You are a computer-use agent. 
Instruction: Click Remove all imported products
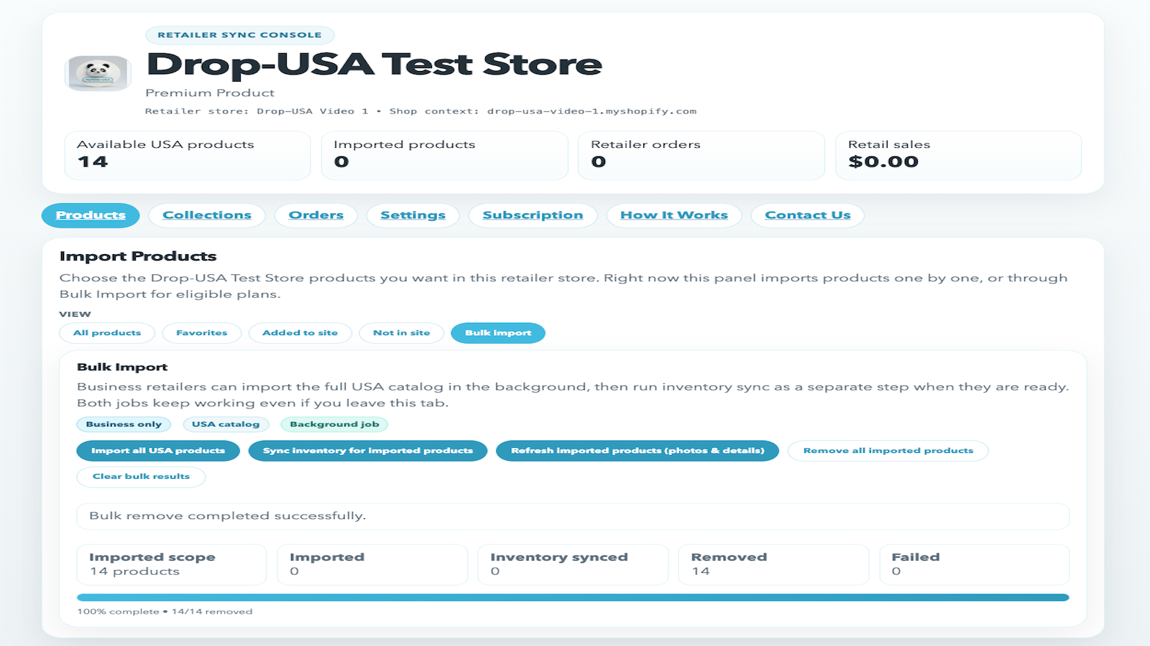pyautogui.click(x=888, y=451)
